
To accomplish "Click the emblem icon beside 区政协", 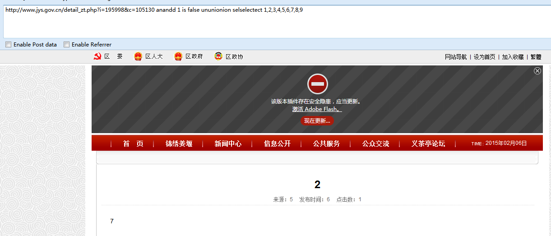I will 218,56.
